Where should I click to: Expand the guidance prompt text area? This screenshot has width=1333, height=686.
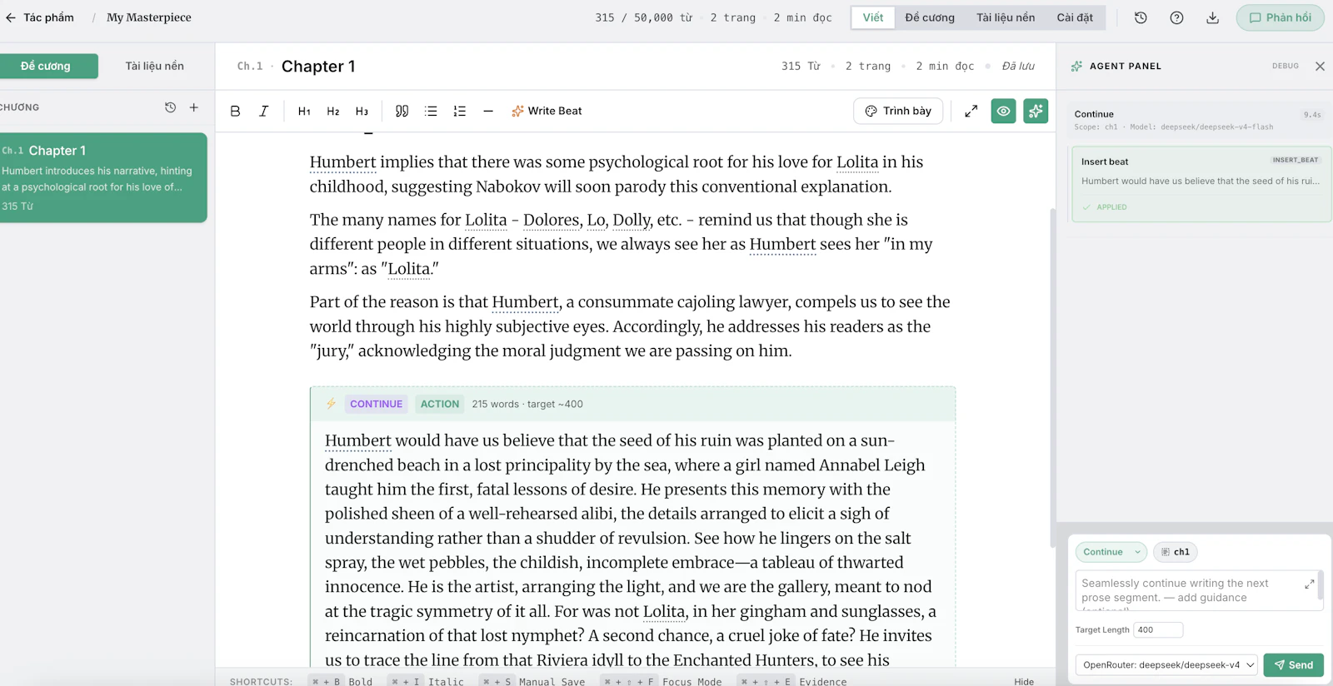1310,584
